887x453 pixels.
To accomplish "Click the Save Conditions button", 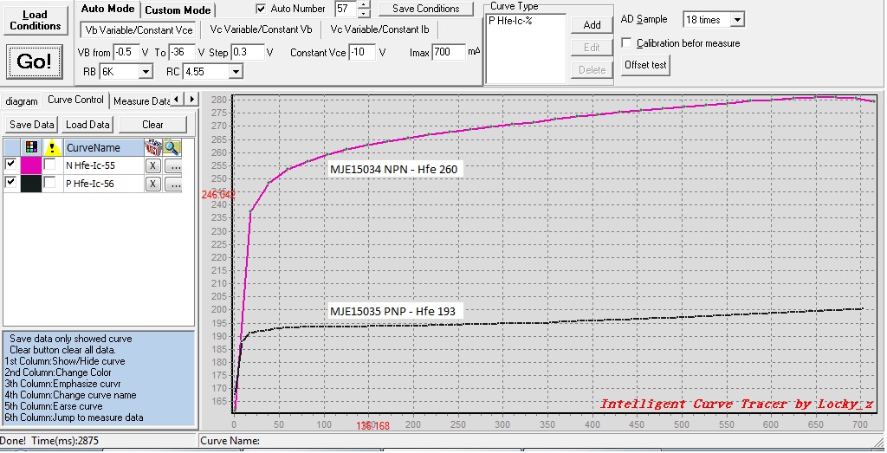I will [x=425, y=9].
